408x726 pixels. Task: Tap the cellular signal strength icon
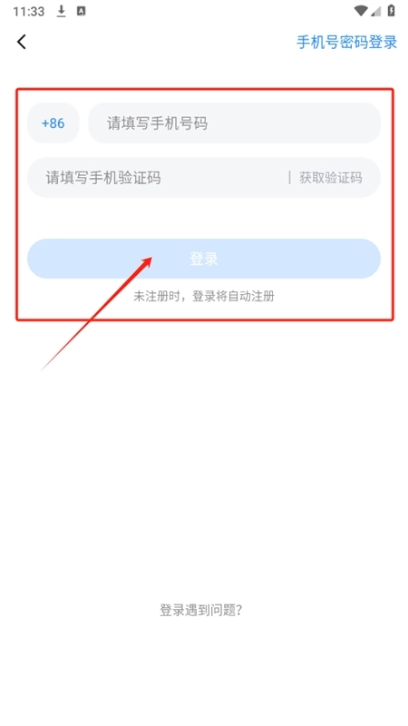[x=375, y=11]
